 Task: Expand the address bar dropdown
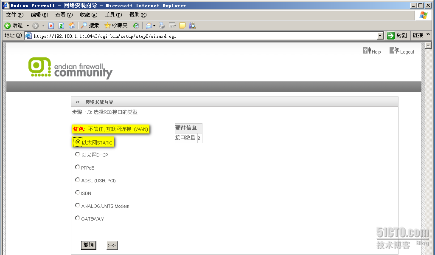coord(380,36)
